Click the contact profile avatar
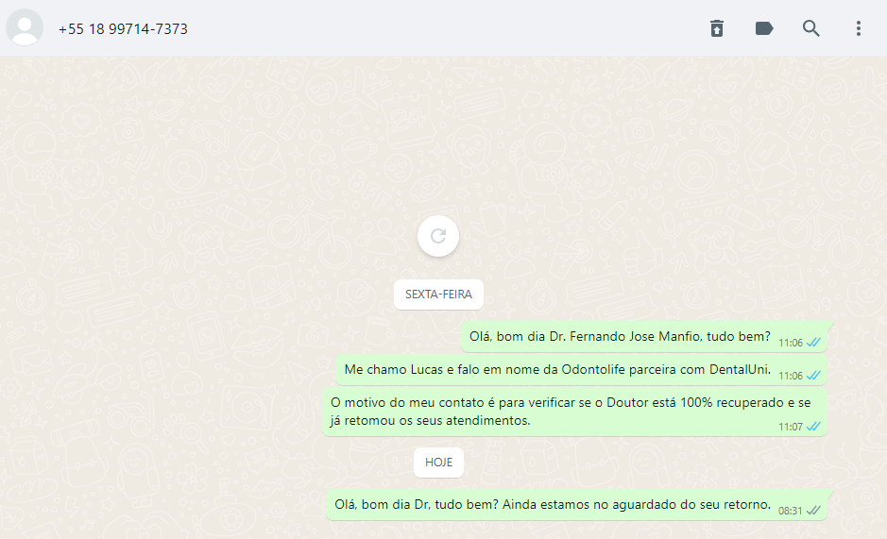This screenshot has height=539, width=887. point(25,27)
